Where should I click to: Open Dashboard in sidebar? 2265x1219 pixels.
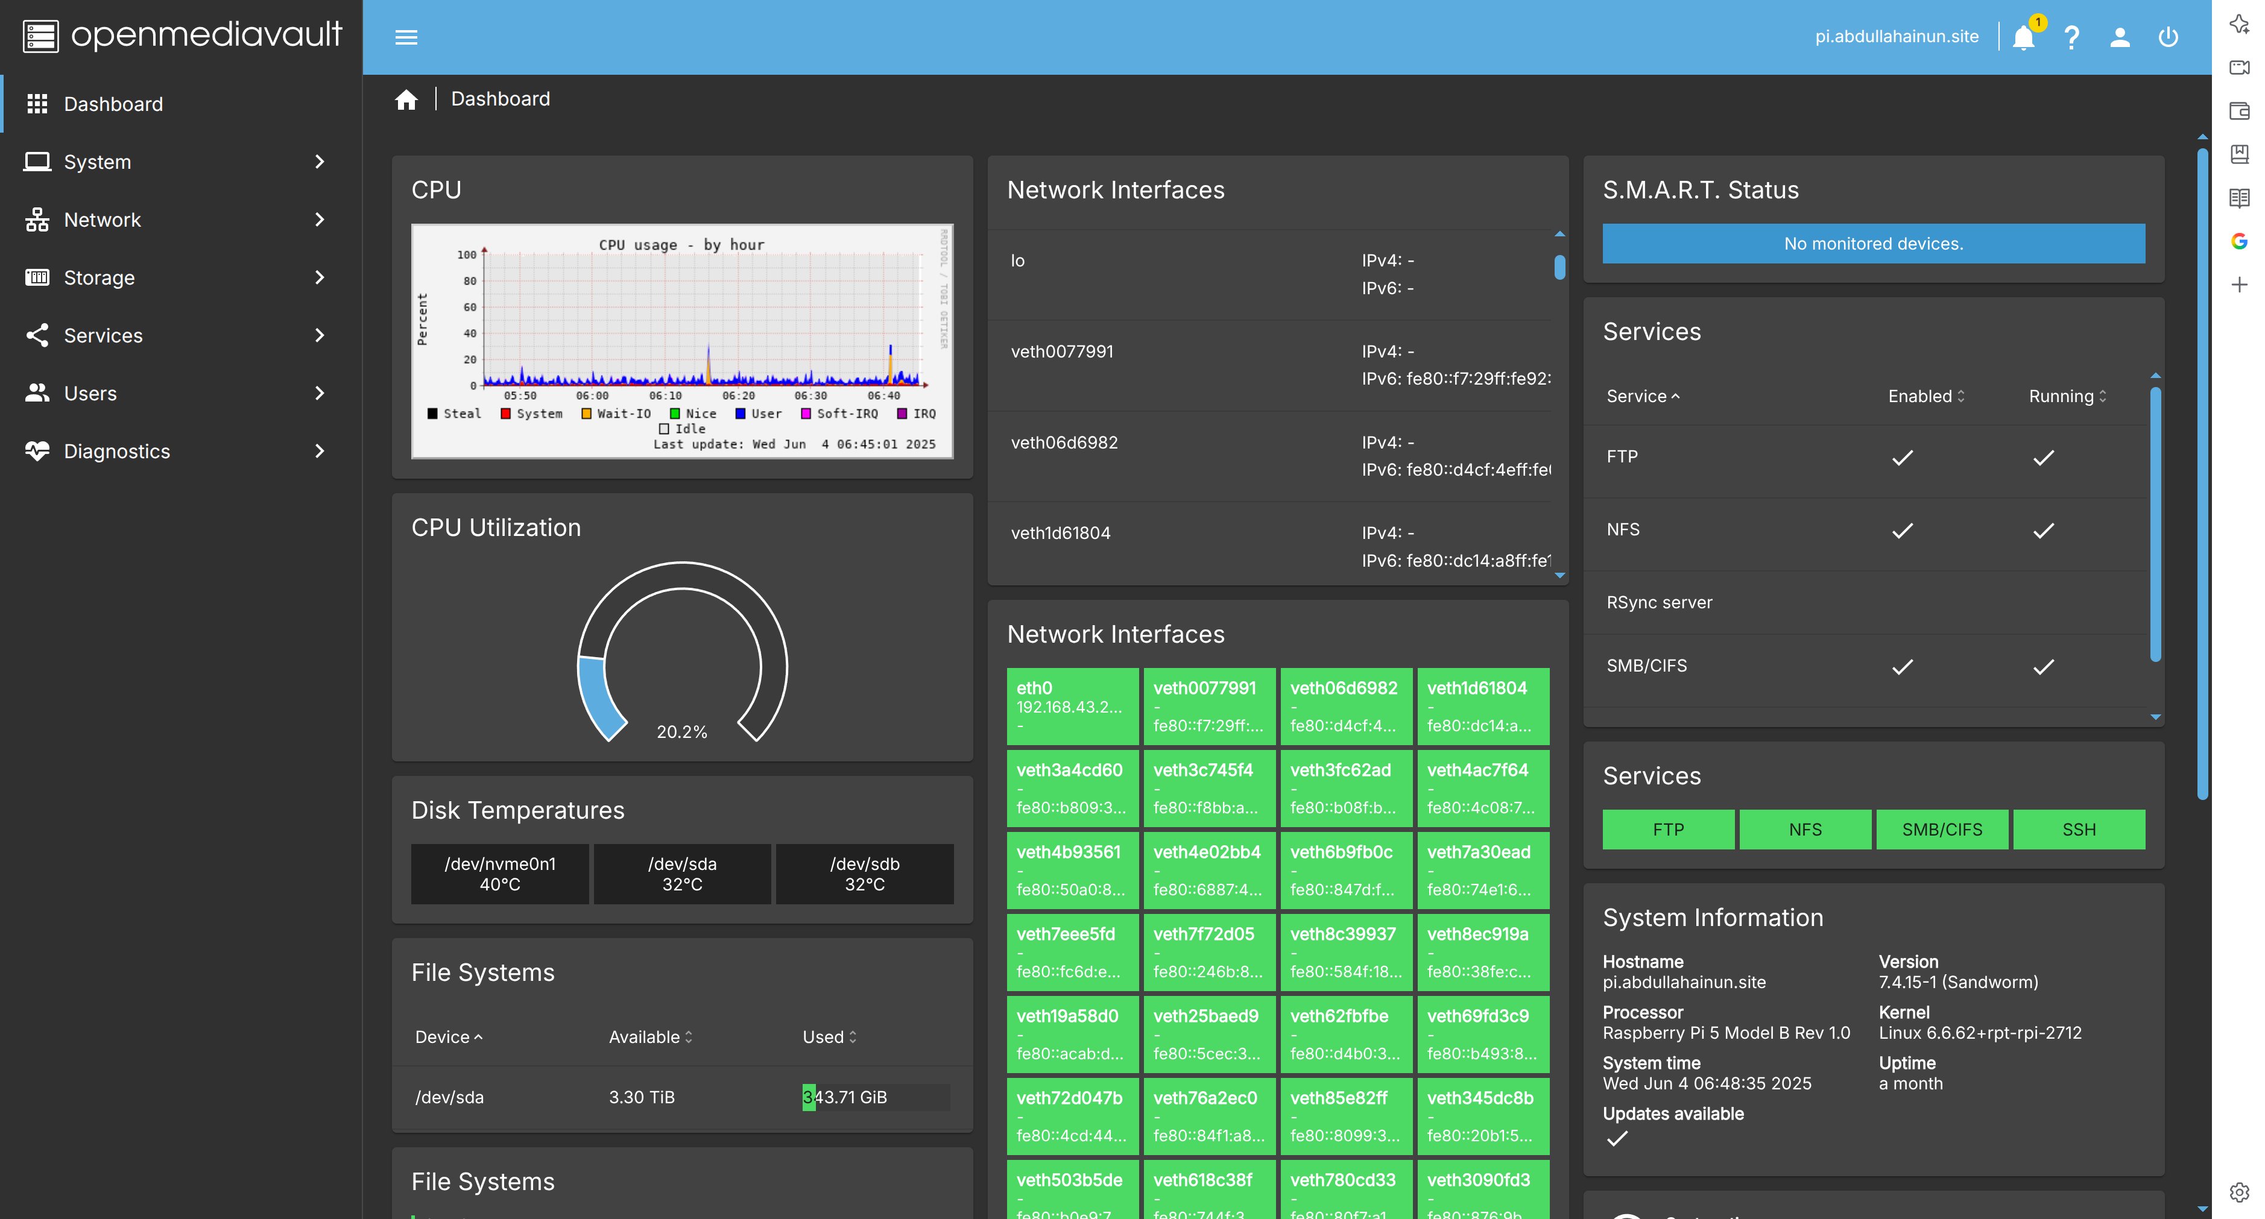(x=180, y=104)
